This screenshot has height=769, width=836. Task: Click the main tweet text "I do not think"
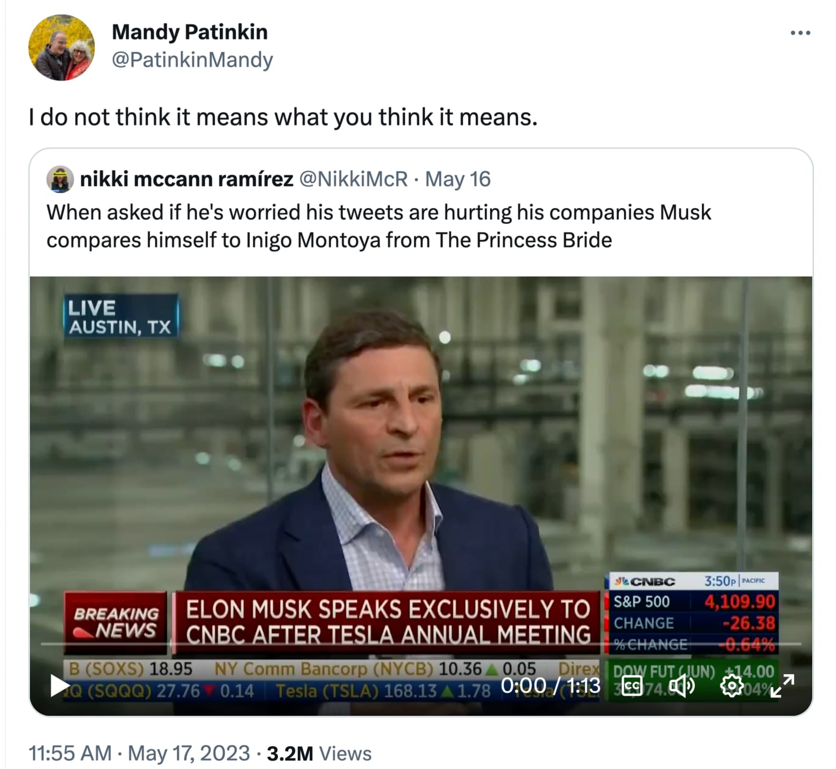pos(283,117)
